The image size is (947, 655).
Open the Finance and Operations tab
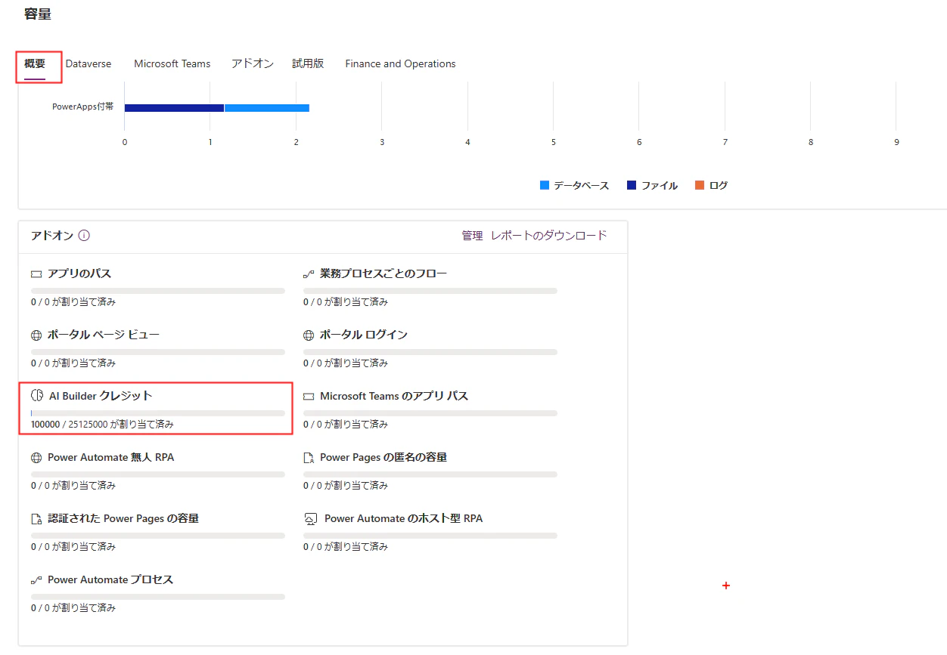tap(401, 63)
